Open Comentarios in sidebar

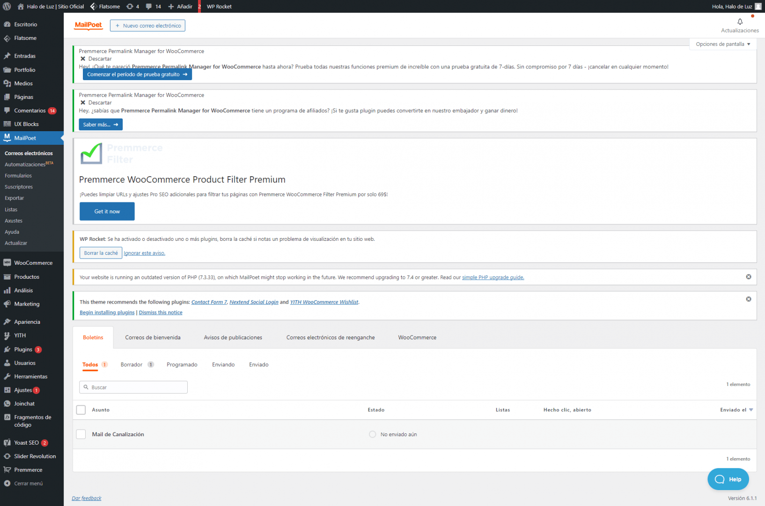click(x=29, y=111)
